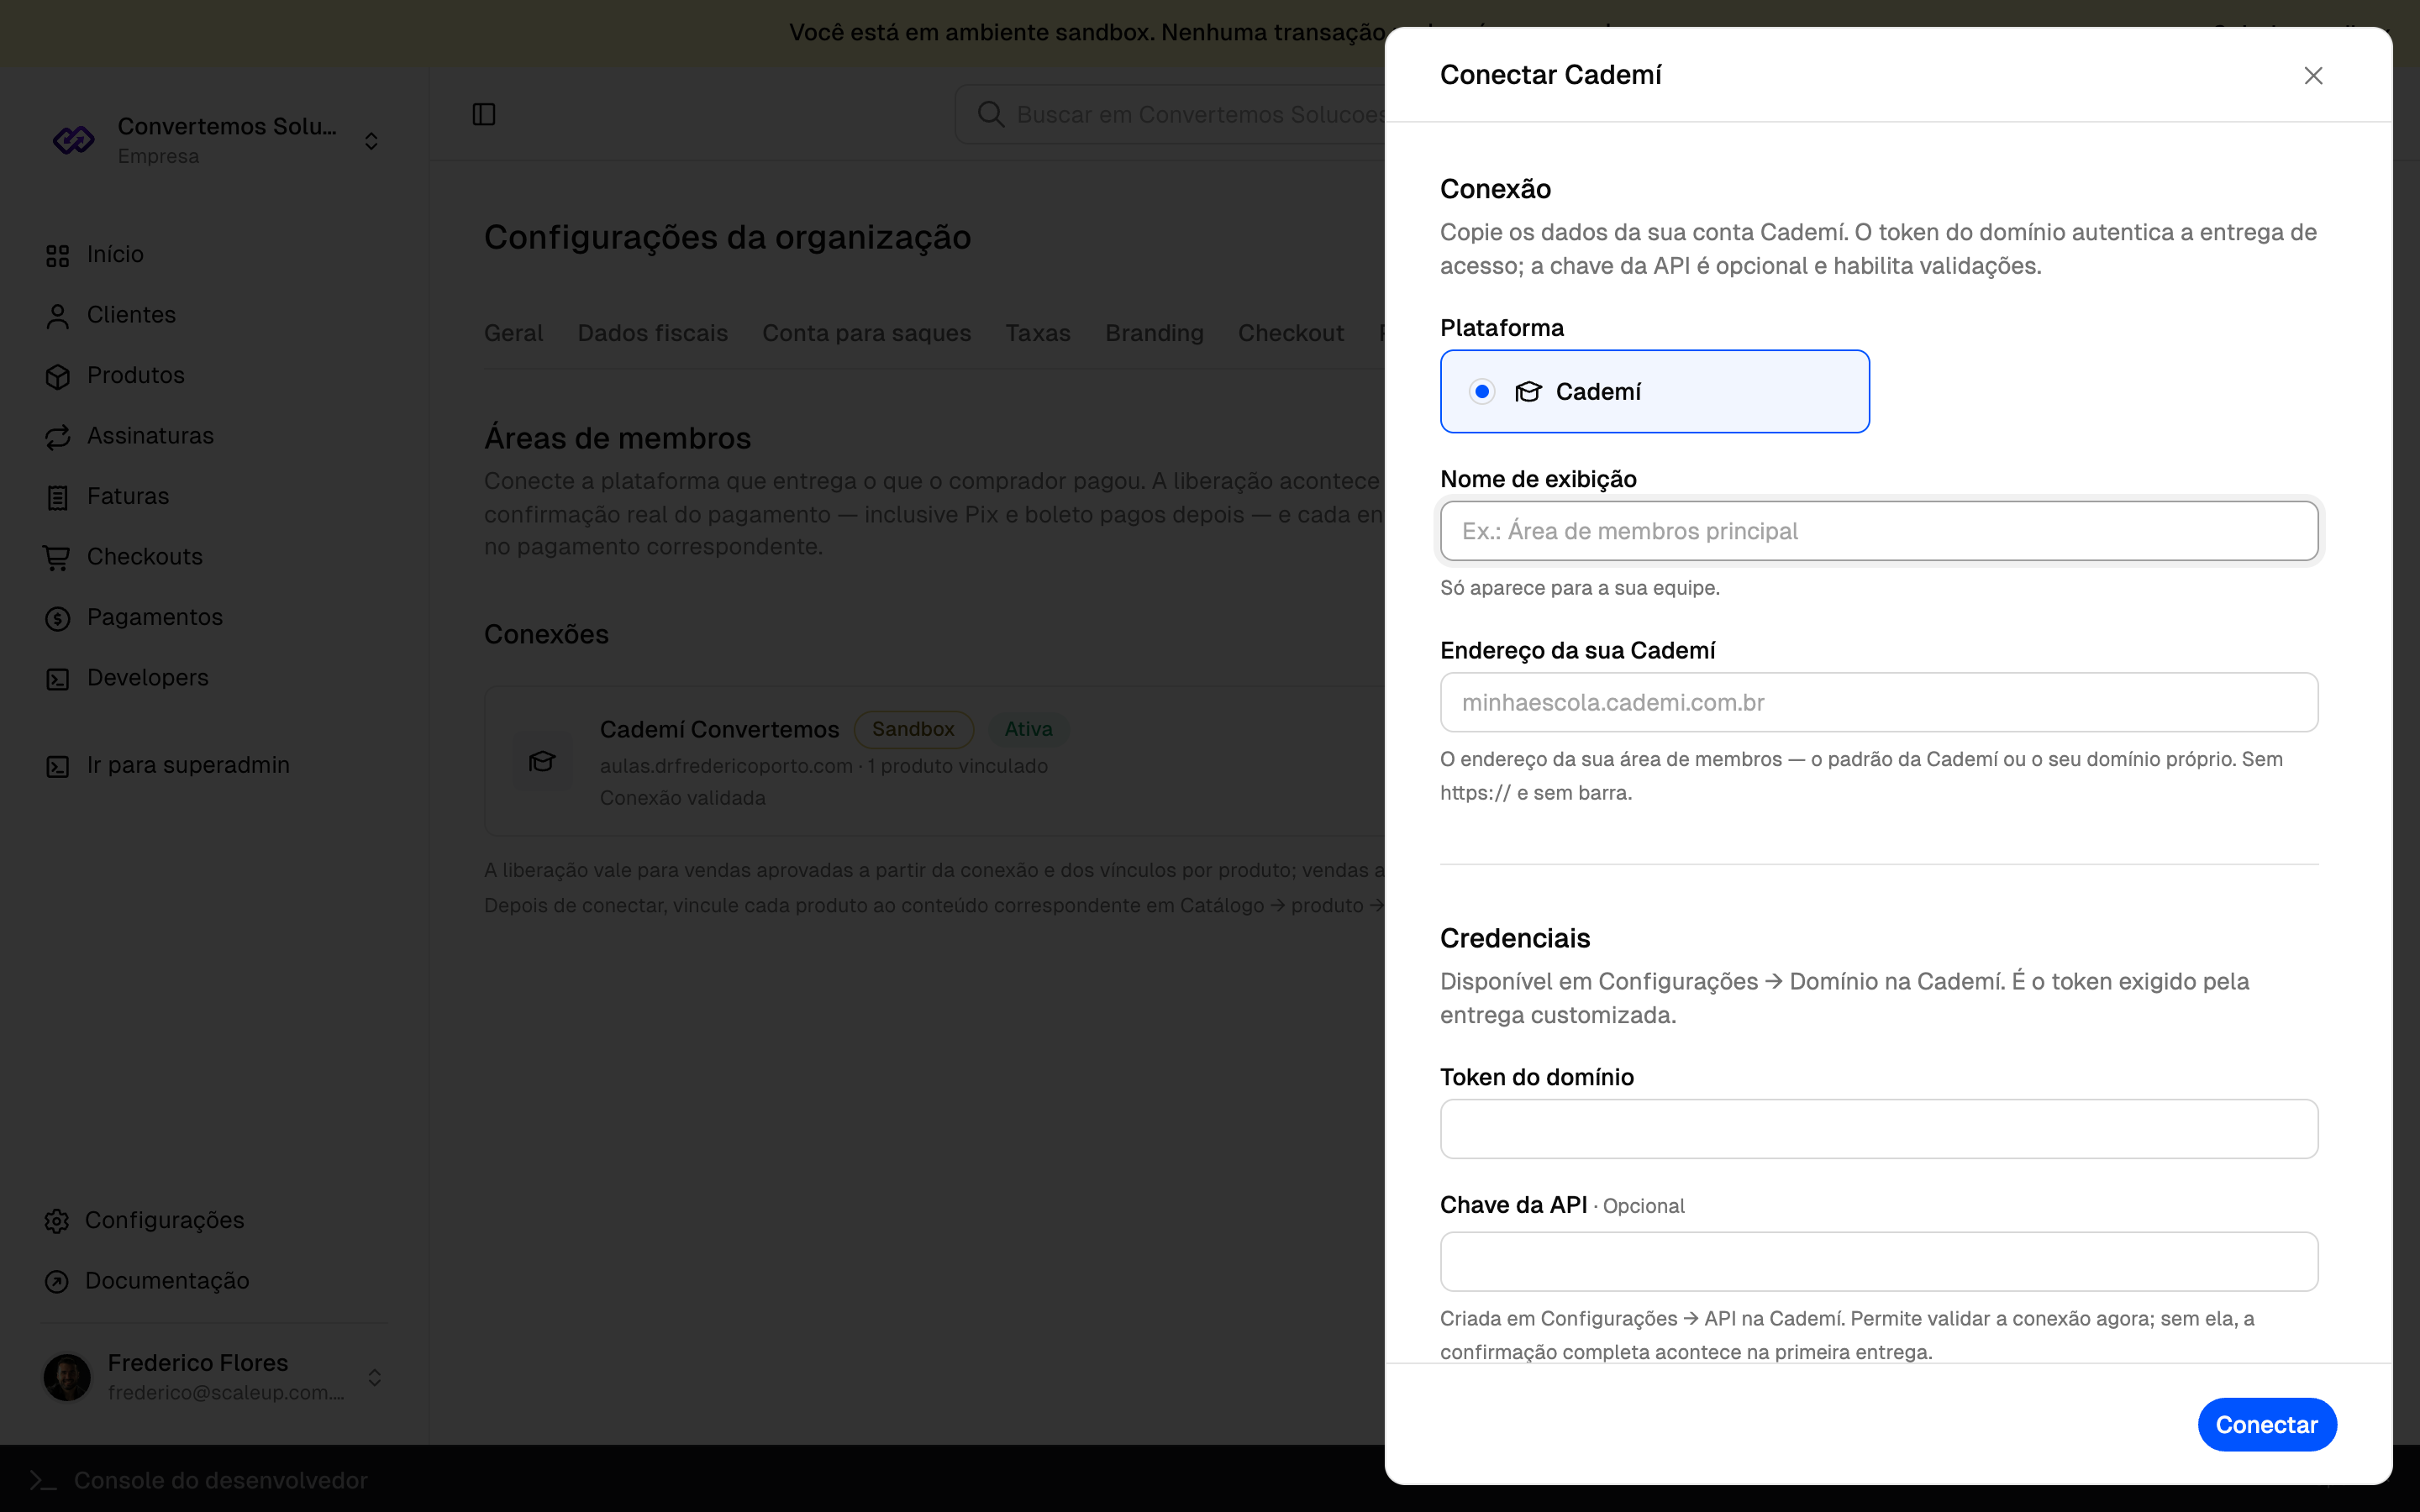Click the Sandbox badge

913,729
